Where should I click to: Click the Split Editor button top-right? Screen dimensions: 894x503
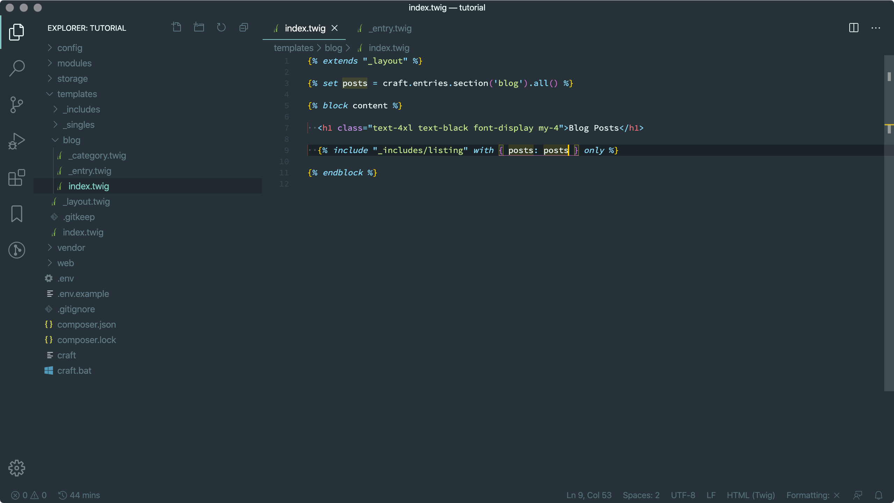tap(853, 28)
